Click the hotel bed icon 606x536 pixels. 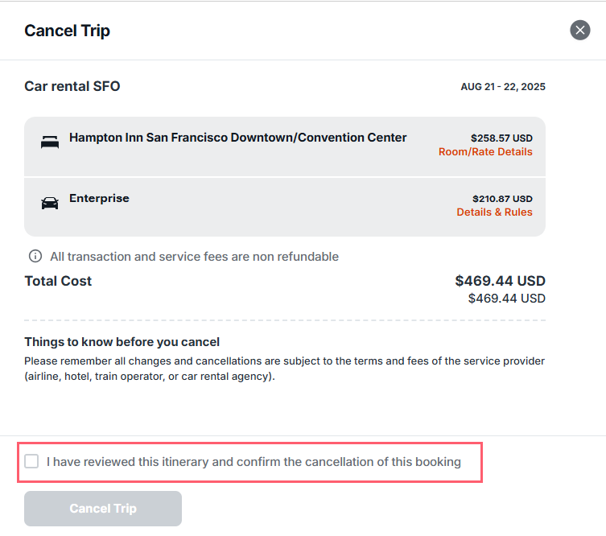click(x=50, y=142)
